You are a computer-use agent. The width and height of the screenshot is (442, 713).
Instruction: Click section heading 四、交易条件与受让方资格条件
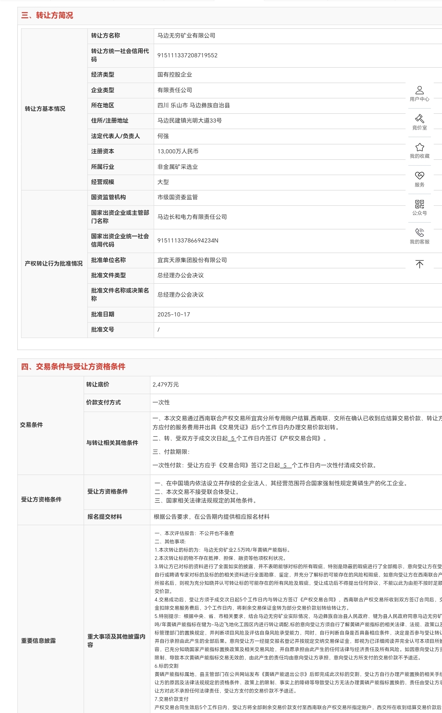(x=73, y=367)
